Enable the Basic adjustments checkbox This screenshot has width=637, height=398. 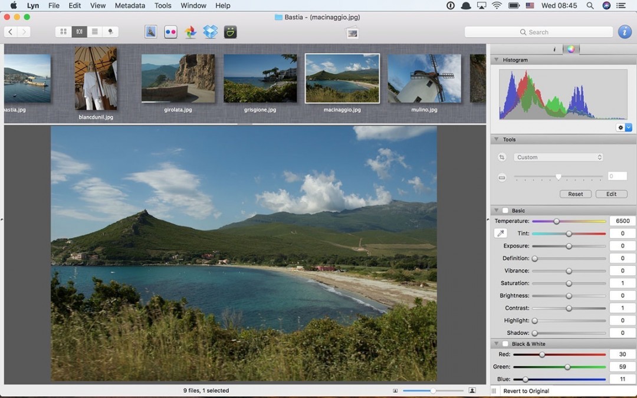coord(505,210)
